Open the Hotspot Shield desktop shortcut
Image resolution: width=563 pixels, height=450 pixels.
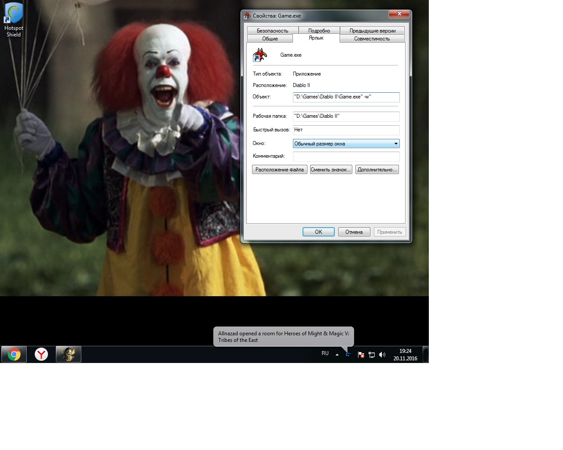pos(14,20)
